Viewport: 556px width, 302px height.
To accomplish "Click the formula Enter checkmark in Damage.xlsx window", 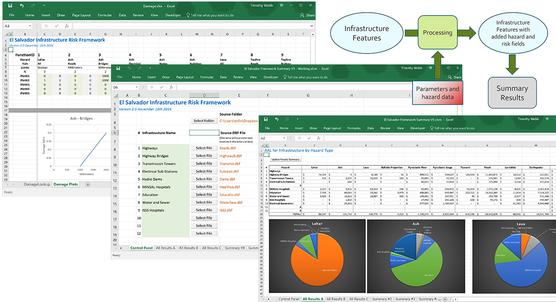I will (56, 26).
